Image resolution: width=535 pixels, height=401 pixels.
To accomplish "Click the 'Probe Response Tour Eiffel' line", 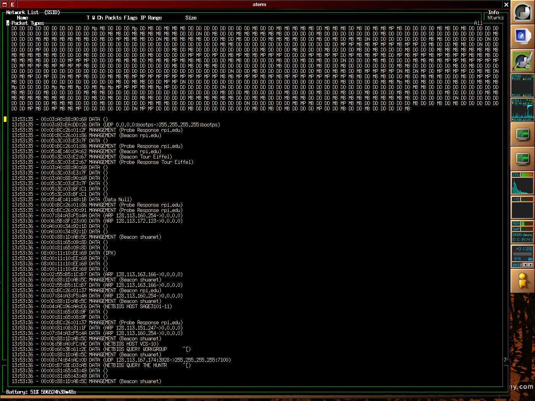I will click(x=102, y=162).
